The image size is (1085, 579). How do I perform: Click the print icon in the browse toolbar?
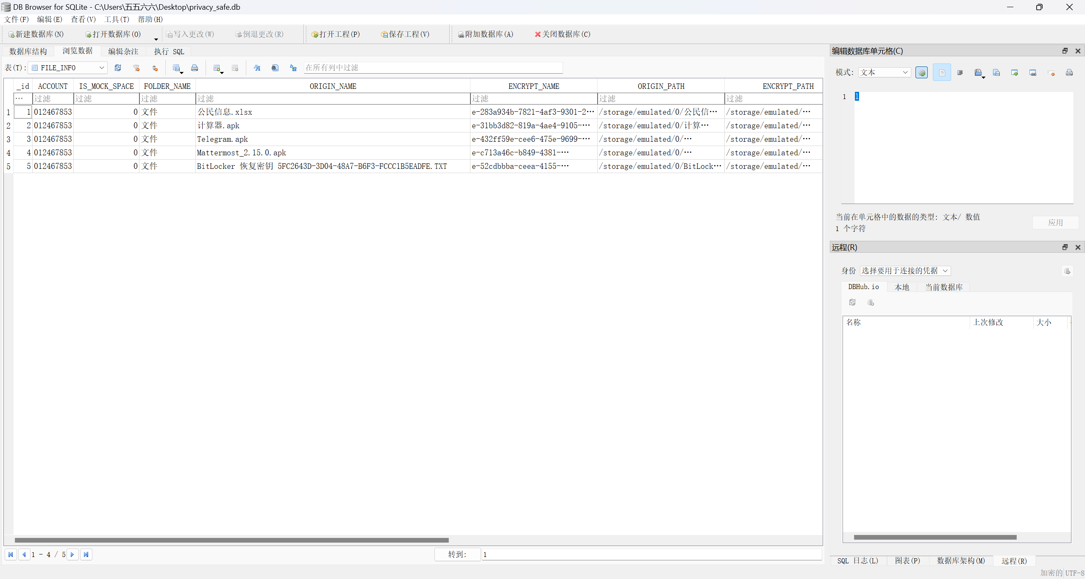[x=195, y=68]
